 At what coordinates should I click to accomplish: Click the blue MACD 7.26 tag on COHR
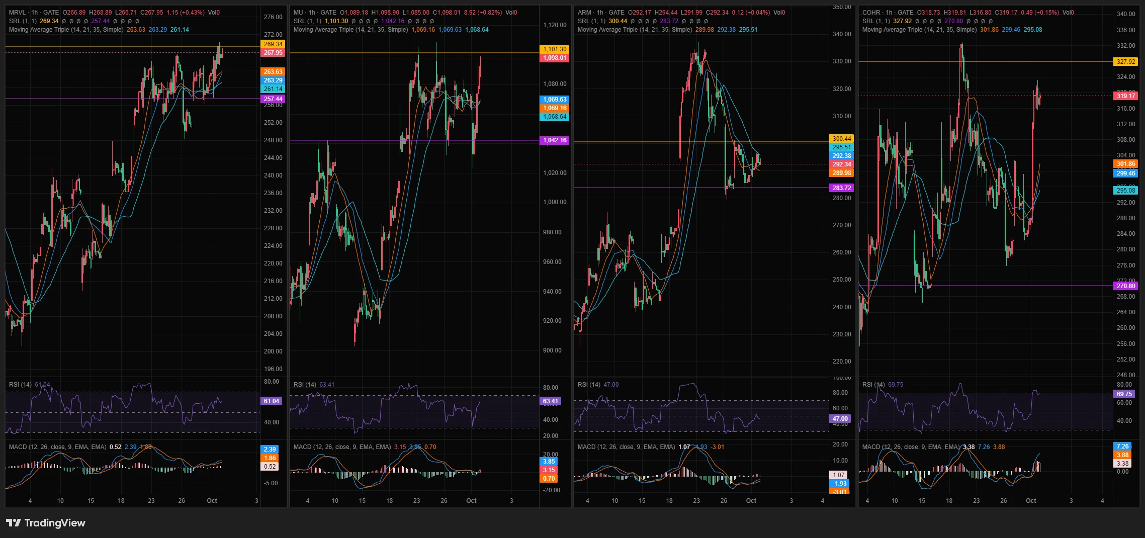pos(1122,446)
